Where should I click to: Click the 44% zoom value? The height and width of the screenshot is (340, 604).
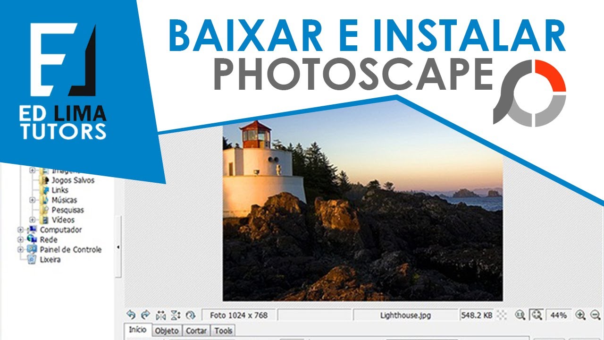pos(558,315)
